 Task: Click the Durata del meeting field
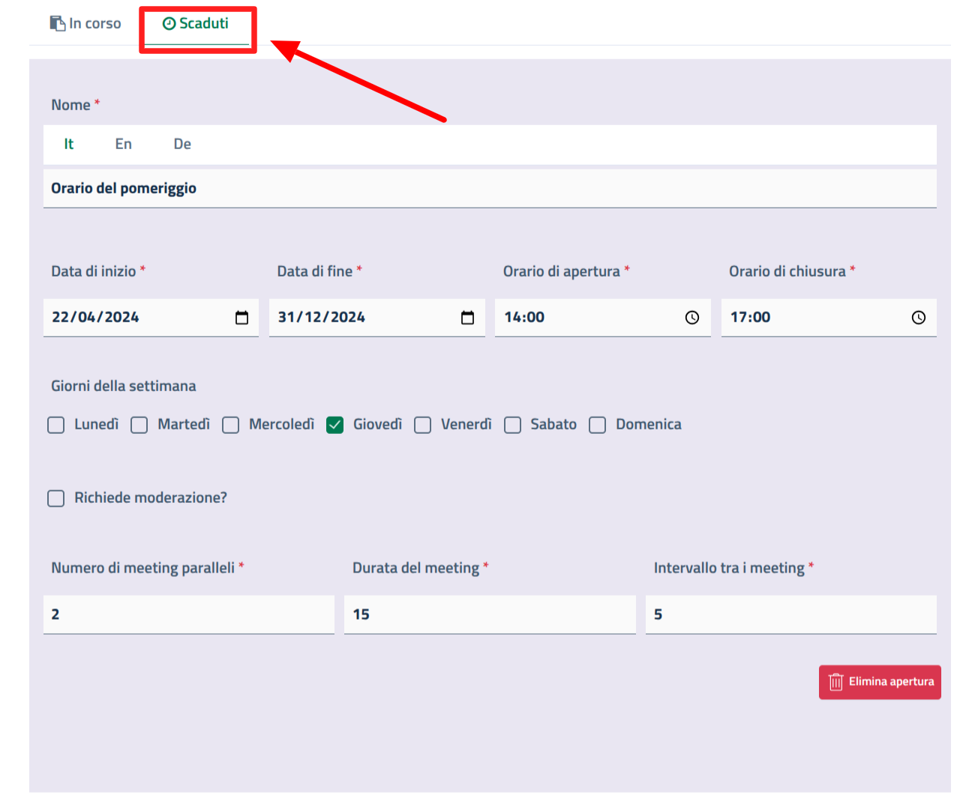[489, 614]
